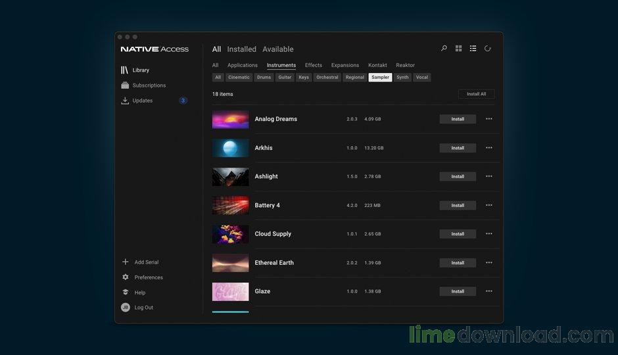Click the "4.2.0" version of Battery 4
Image resolution: width=618 pixels, height=355 pixels.
coord(352,205)
